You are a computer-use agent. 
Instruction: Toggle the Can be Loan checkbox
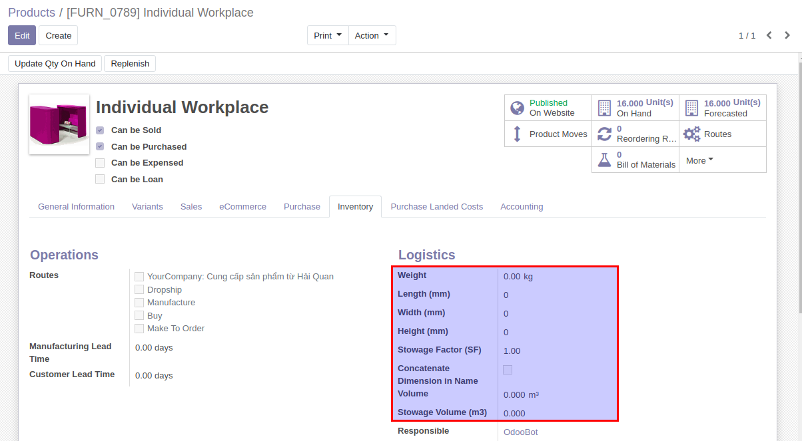point(100,179)
